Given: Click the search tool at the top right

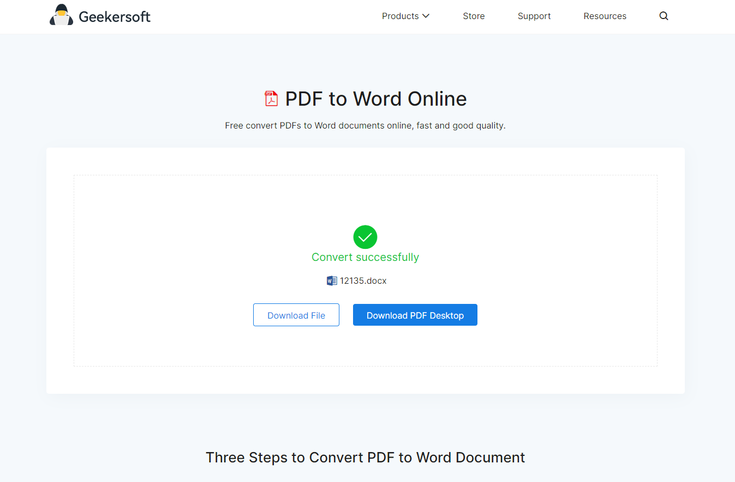Looking at the screenshot, I should [664, 16].
